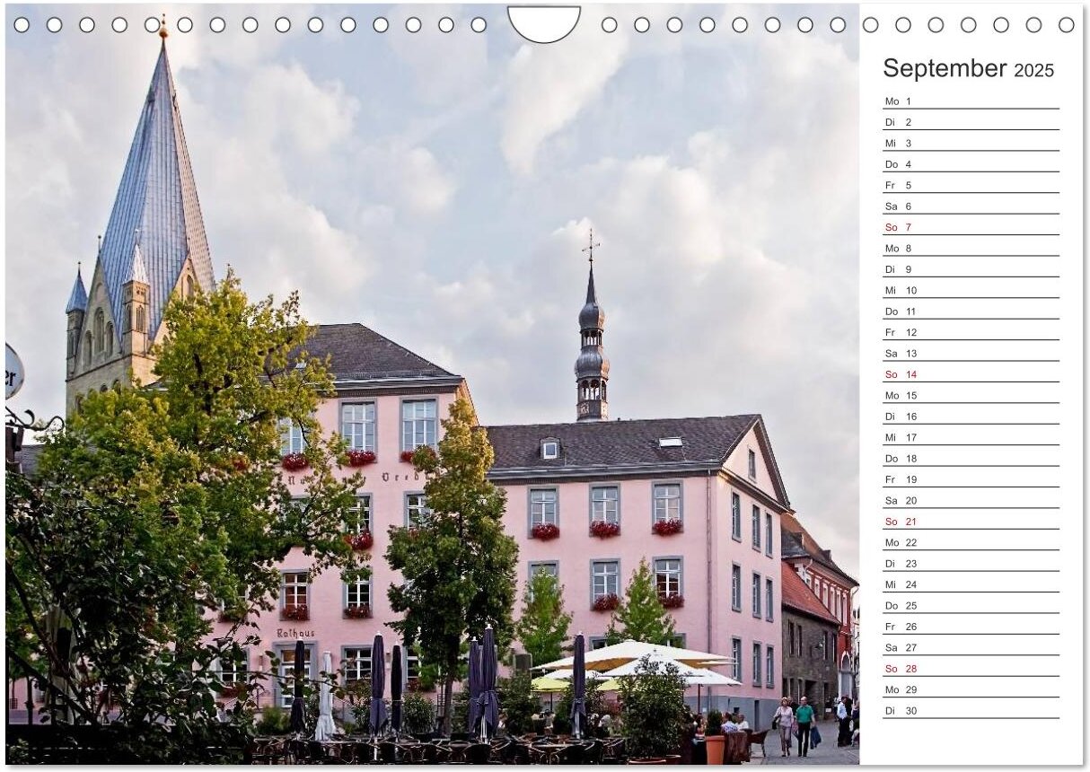Pick the 'Di 9' day entry

[x=971, y=269]
